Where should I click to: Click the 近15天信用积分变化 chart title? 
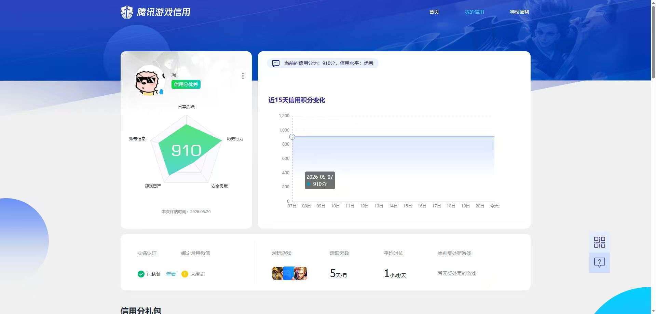[297, 100]
